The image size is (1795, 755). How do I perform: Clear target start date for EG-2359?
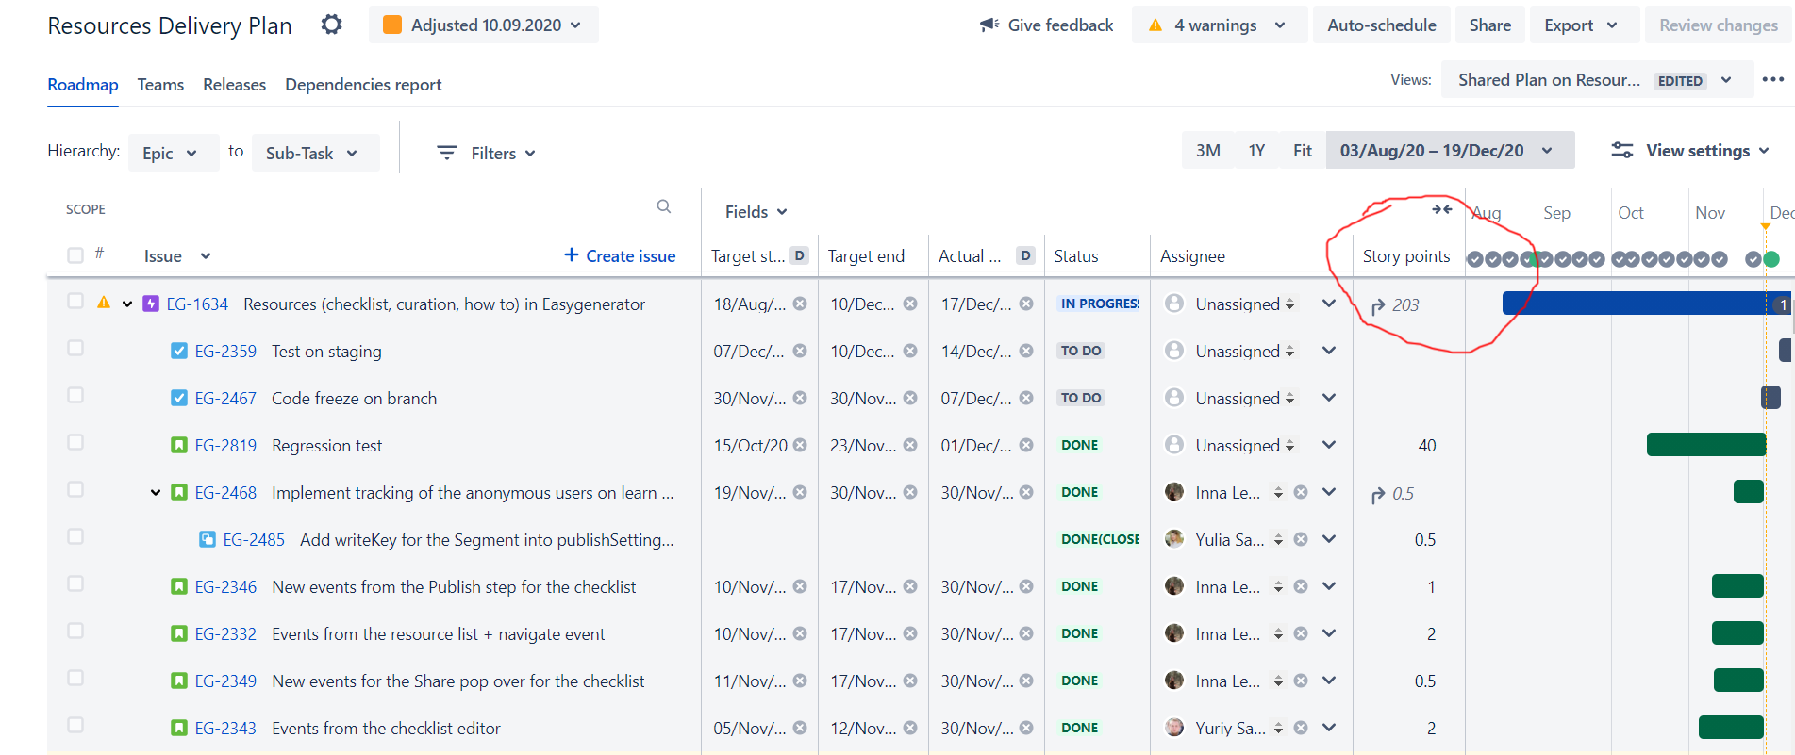click(x=800, y=351)
